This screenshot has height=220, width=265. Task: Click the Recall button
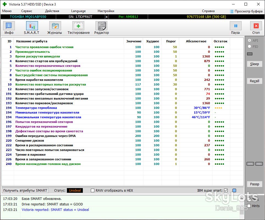tap(254, 81)
